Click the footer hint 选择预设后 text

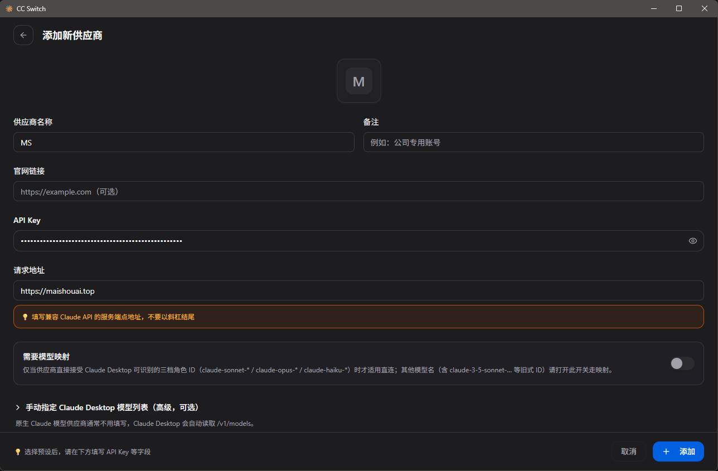[x=88, y=451]
